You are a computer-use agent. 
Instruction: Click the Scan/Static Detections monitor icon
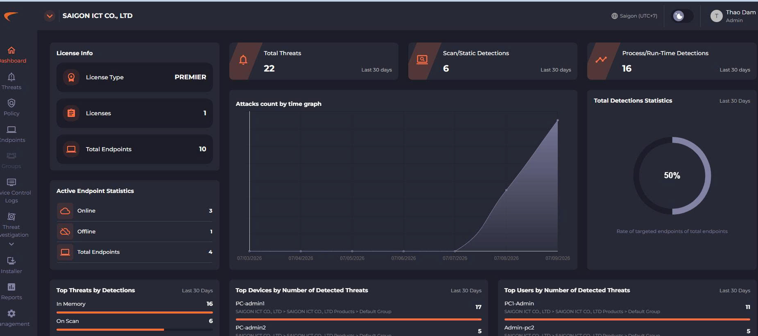pos(422,60)
